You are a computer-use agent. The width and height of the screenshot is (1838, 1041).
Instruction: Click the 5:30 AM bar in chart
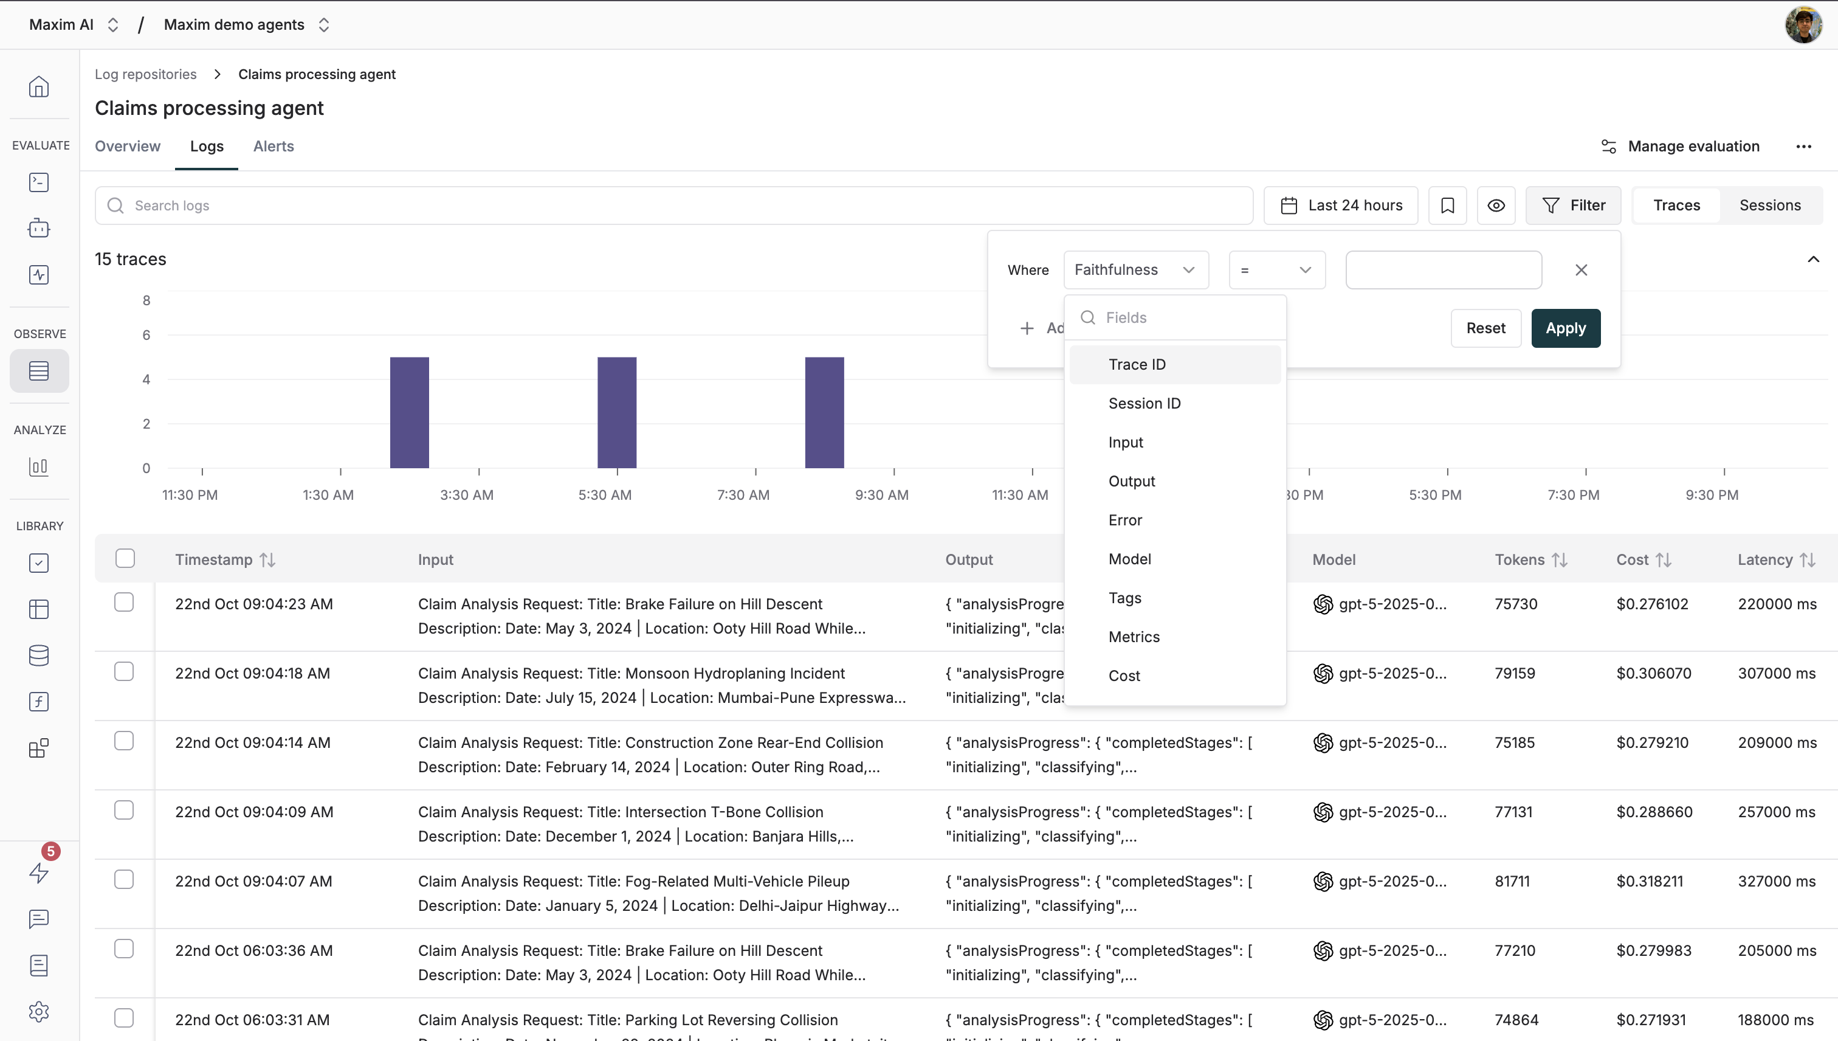point(616,412)
